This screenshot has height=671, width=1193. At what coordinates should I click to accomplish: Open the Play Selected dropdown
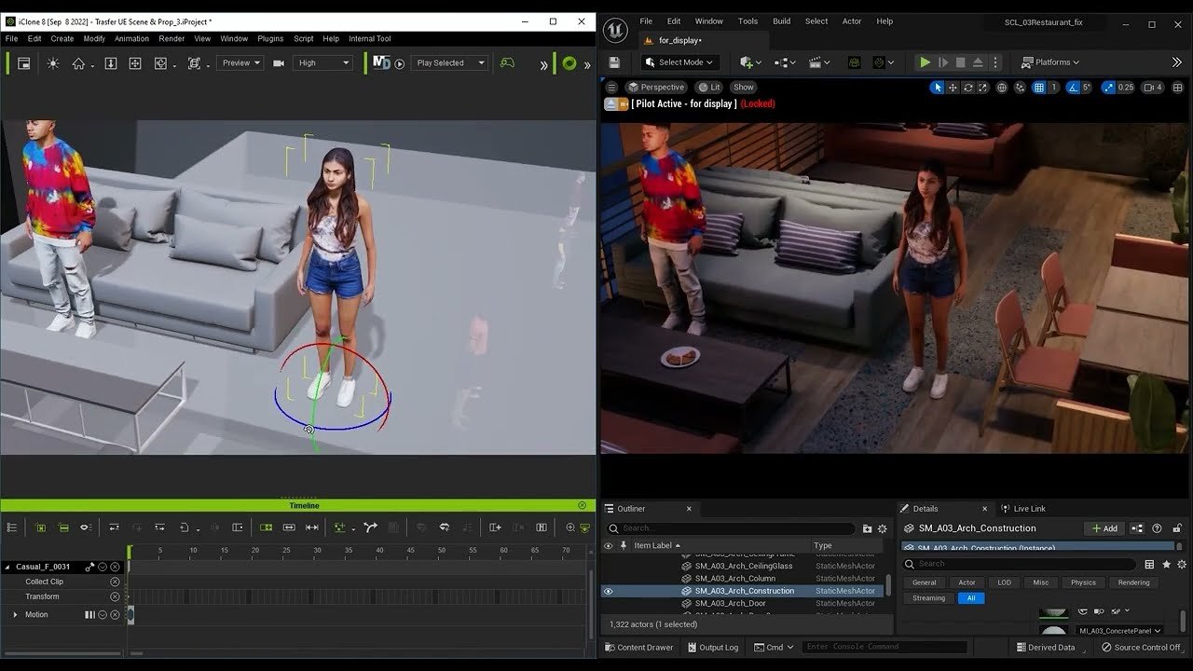point(451,63)
